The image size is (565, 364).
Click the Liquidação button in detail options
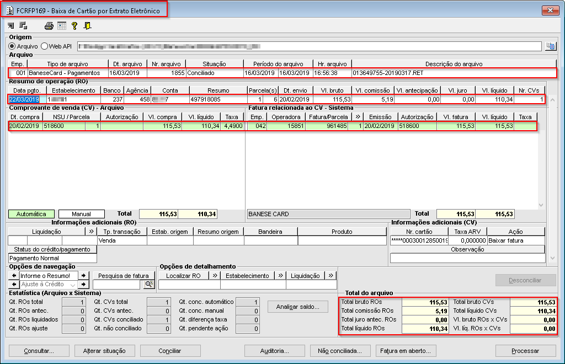[x=306, y=275]
